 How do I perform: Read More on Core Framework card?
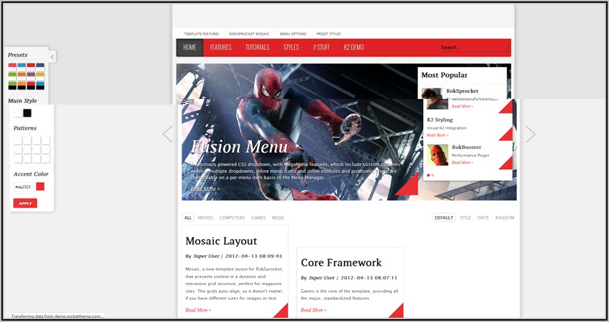(x=314, y=310)
